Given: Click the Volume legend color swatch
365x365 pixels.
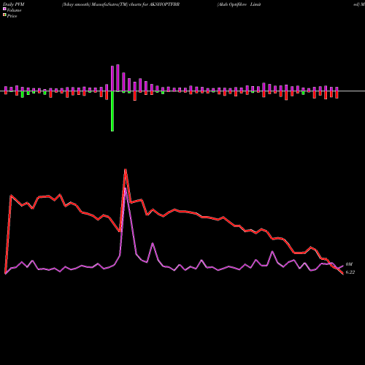Looking at the screenshot, I should tap(4, 9).
